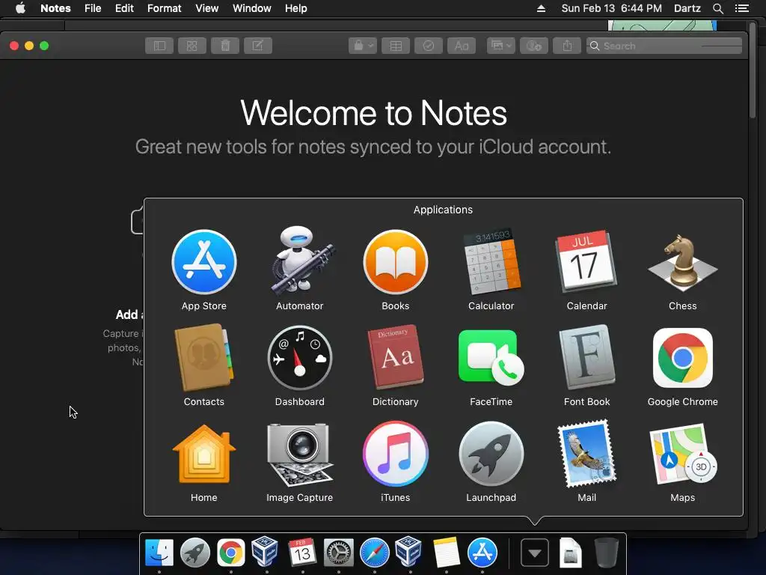Screen dimensions: 766x575
Task: Open the Home app
Action: 204,454
